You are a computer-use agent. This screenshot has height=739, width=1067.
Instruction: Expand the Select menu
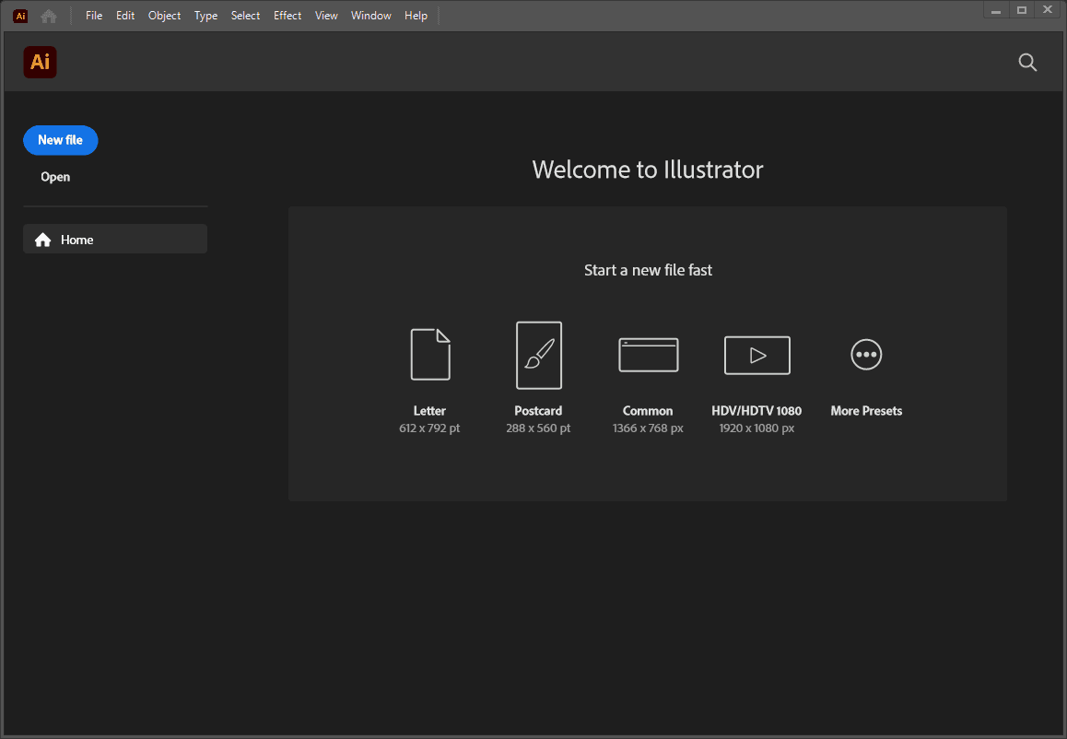(245, 16)
